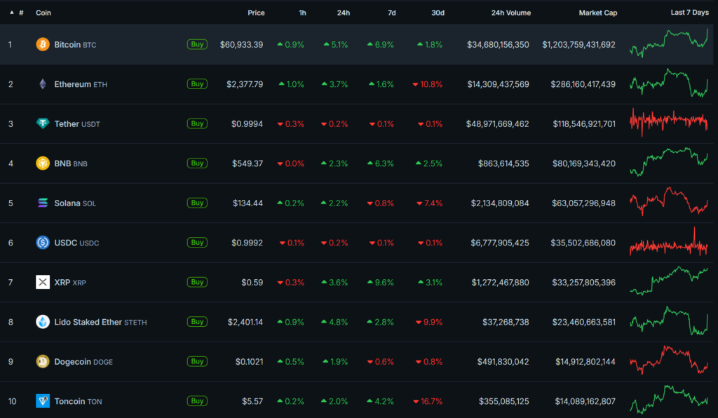Screen dimensions: 718x418
Task: Click the Toncoin logo icon
Action: point(43,401)
